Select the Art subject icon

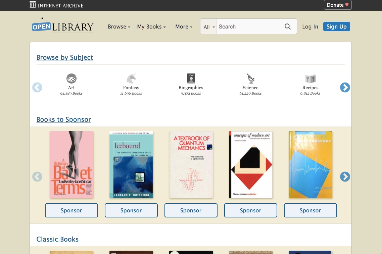point(71,78)
